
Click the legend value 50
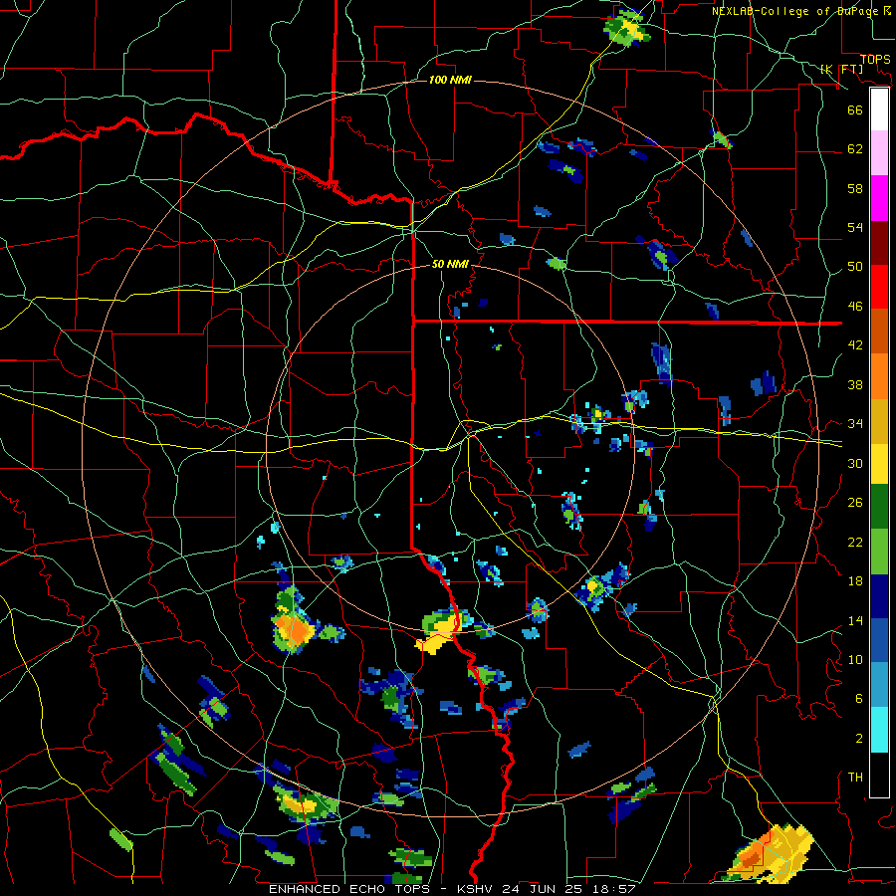(x=855, y=267)
